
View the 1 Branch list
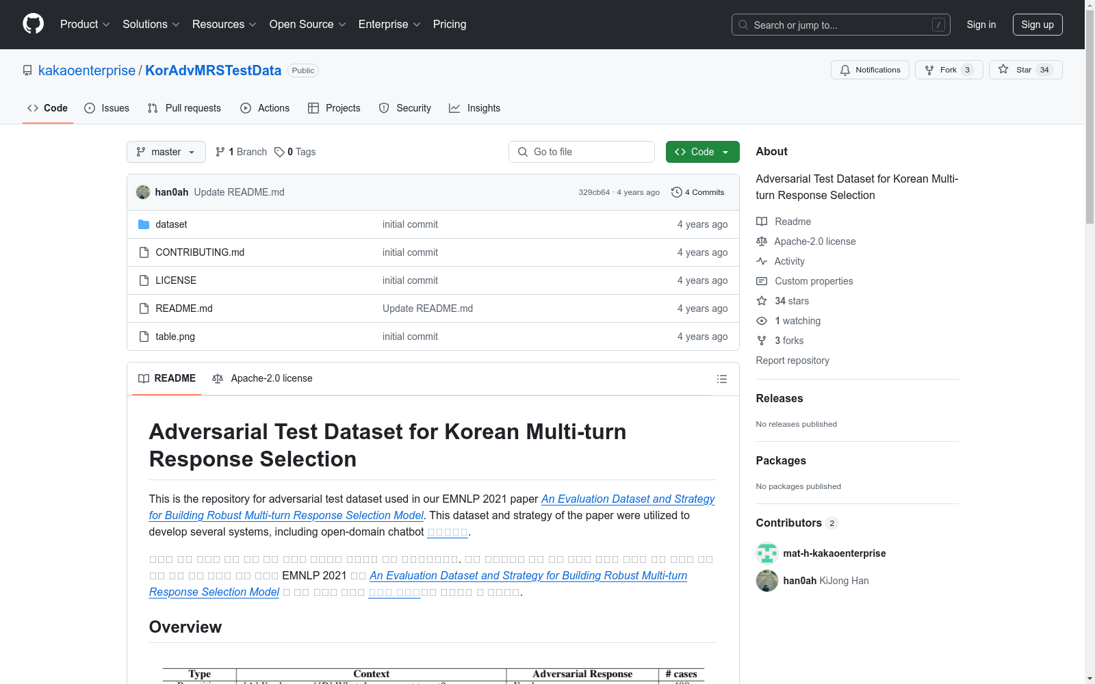tap(241, 152)
